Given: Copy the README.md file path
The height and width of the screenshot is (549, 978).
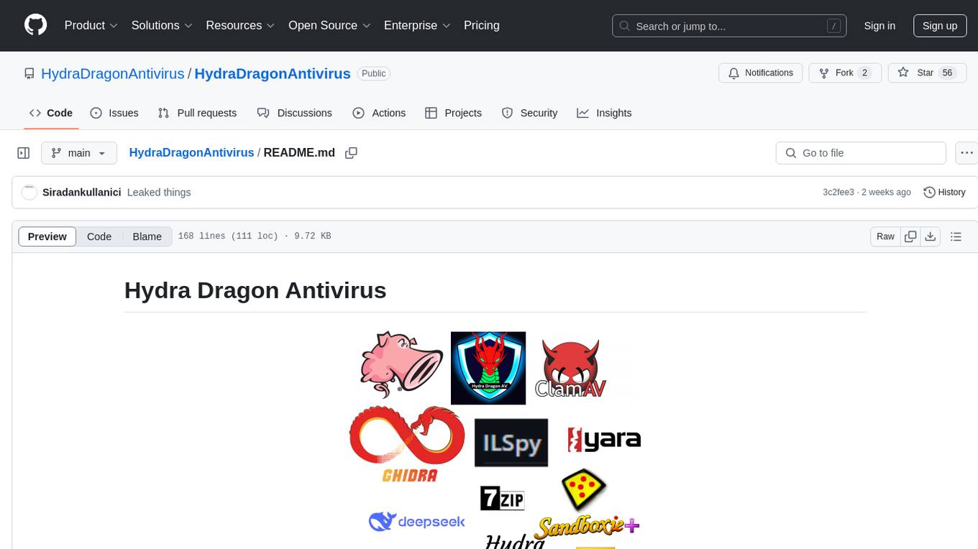Looking at the screenshot, I should (352, 153).
